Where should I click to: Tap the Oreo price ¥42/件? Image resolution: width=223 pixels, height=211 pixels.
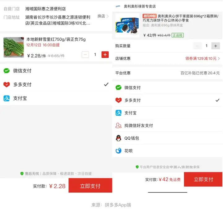(x=150, y=35)
